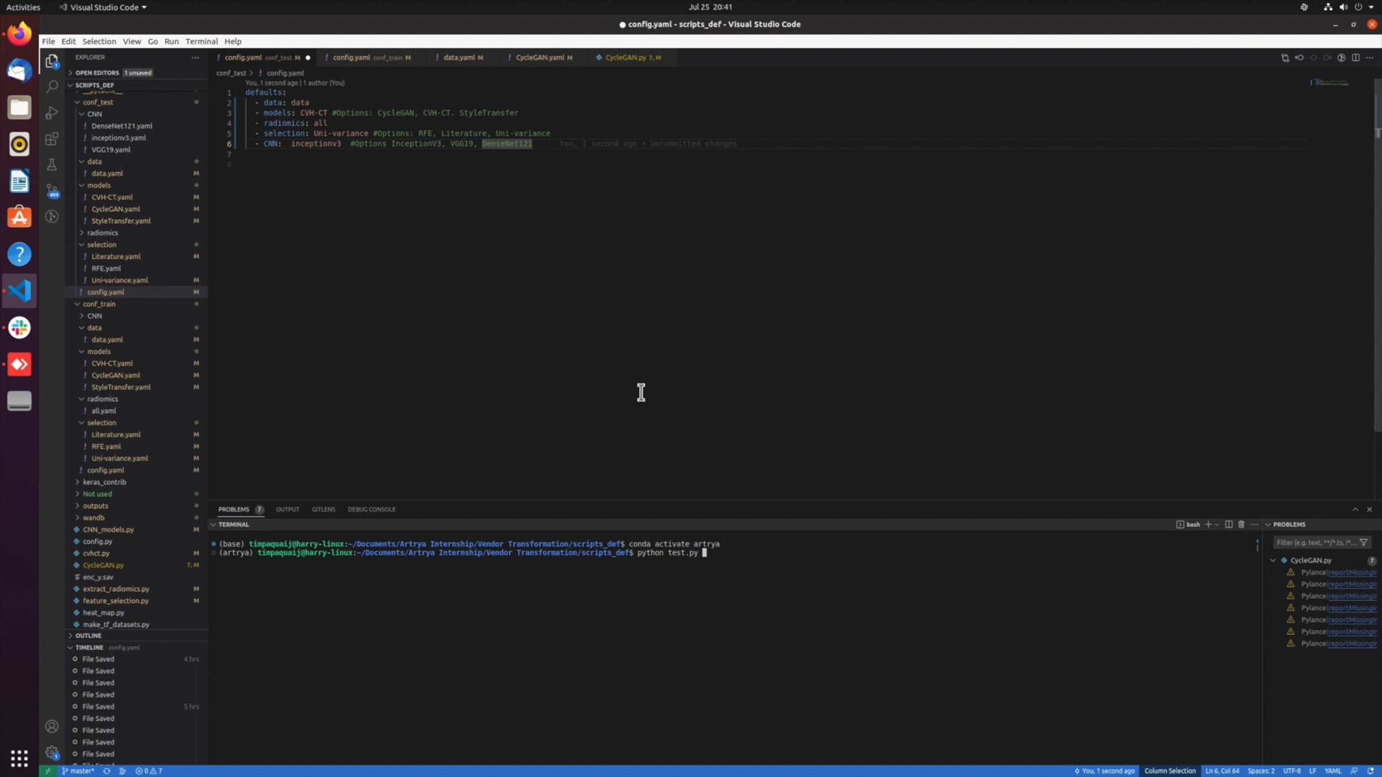This screenshot has width=1382, height=777.
Task: Open the Testing flask icon view
Action: coord(52,165)
